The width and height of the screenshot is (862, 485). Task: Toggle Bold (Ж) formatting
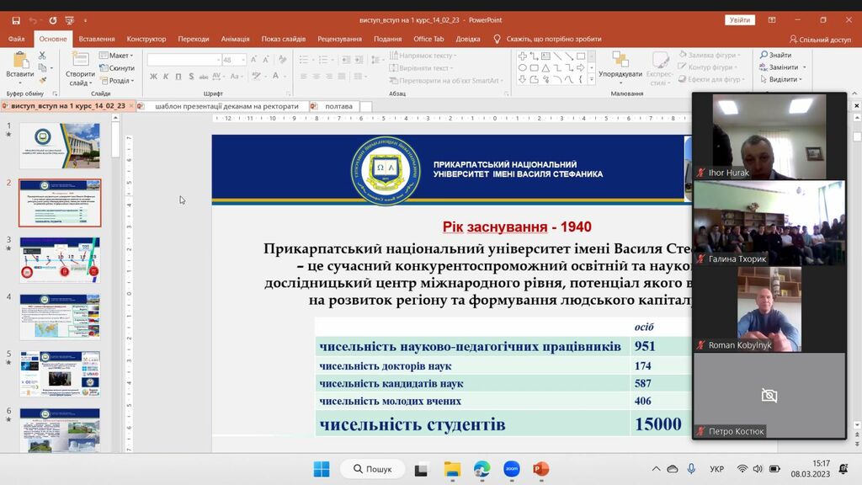[153, 77]
